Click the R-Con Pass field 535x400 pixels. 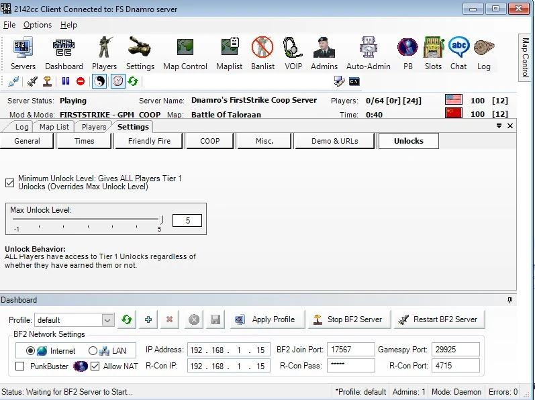[351, 366]
